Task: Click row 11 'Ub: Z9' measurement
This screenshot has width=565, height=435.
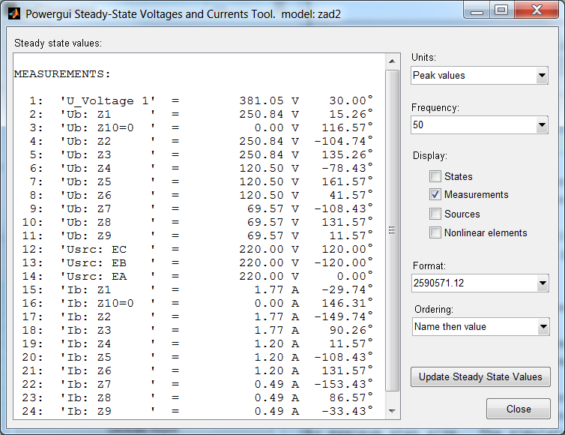Action: [x=197, y=236]
